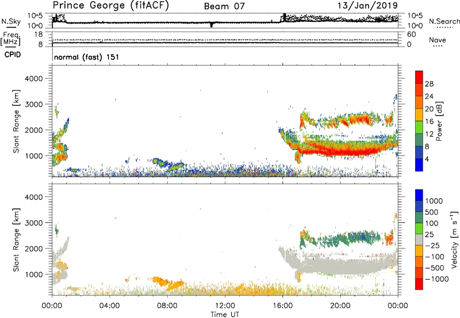The width and height of the screenshot is (460, 318).
Task: Click the yellow 16–20 dB Power colorbar segment
Action: (x=419, y=115)
